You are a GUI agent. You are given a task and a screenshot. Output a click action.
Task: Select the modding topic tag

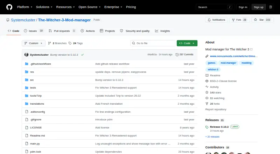tap(246, 63)
